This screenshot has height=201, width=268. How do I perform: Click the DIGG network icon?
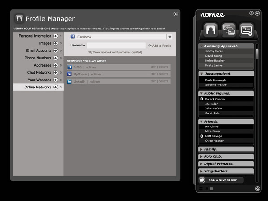coord(70,67)
